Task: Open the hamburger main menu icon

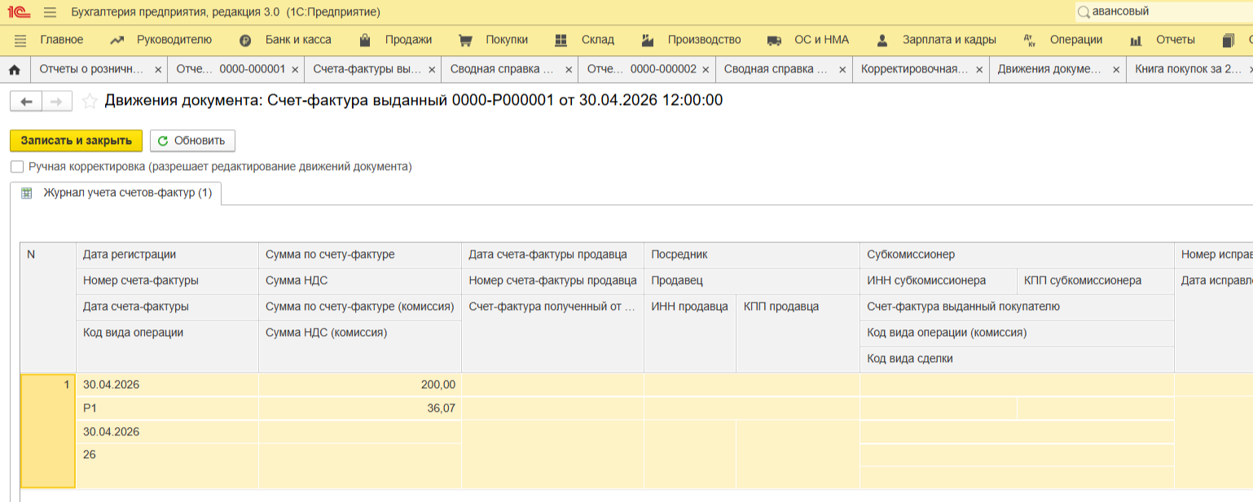Action: pyautogui.click(x=50, y=12)
